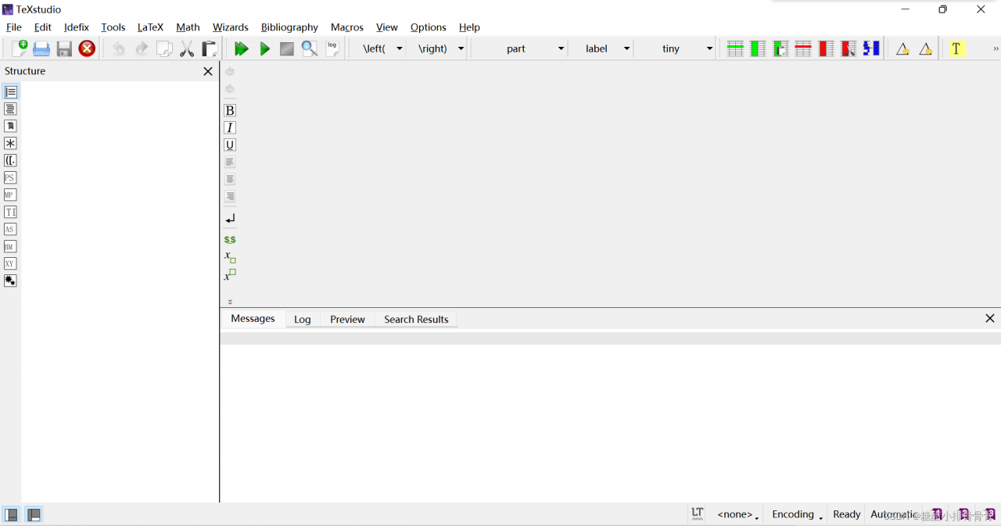Toggle the PS sidebar panel icon
Viewport: 1001px width, 526px height.
pyautogui.click(x=10, y=177)
